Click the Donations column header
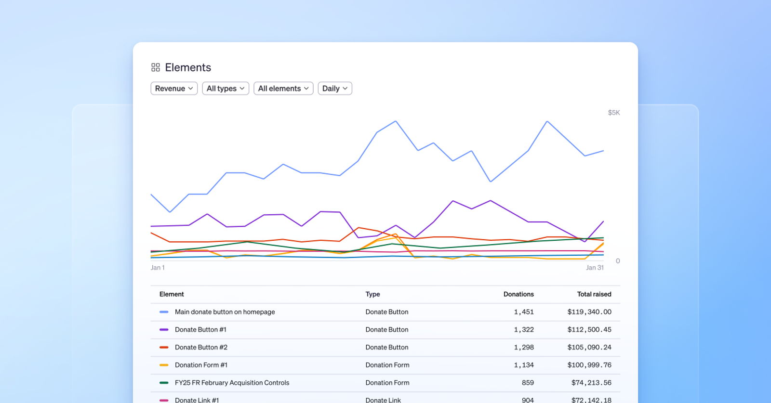Image resolution: width=771 pixels, height=403 pixels. [518, 294]
